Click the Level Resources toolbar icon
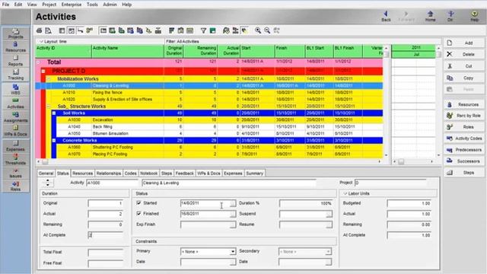This screenshot has width=487, height=274. pos(235,30)
